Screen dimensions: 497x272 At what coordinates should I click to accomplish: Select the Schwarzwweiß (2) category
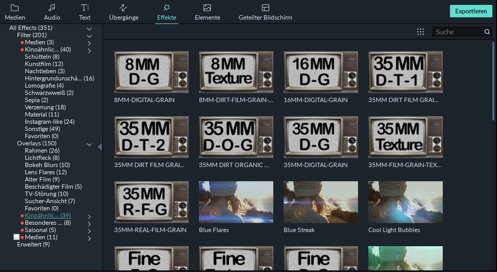click(x=49, y=93)
